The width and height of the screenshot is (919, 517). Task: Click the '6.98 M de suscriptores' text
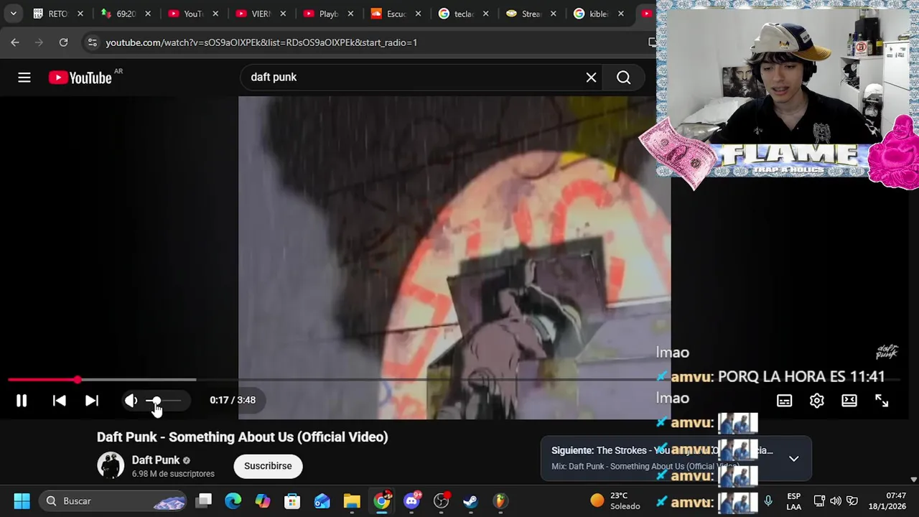(173, 474)
